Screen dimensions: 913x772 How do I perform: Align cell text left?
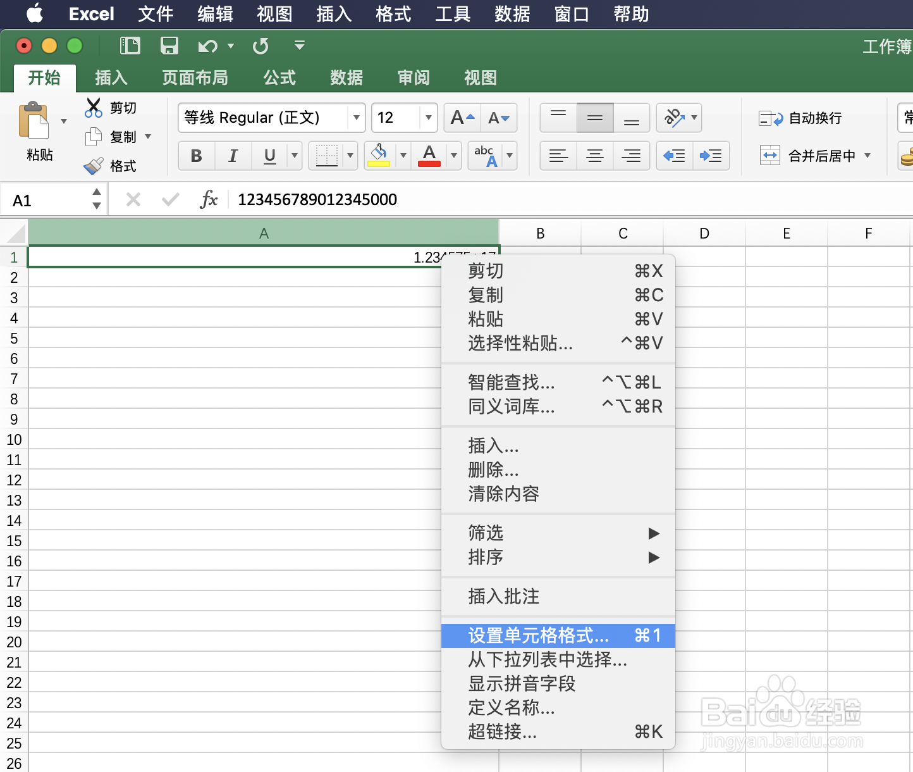pos(558,156)
